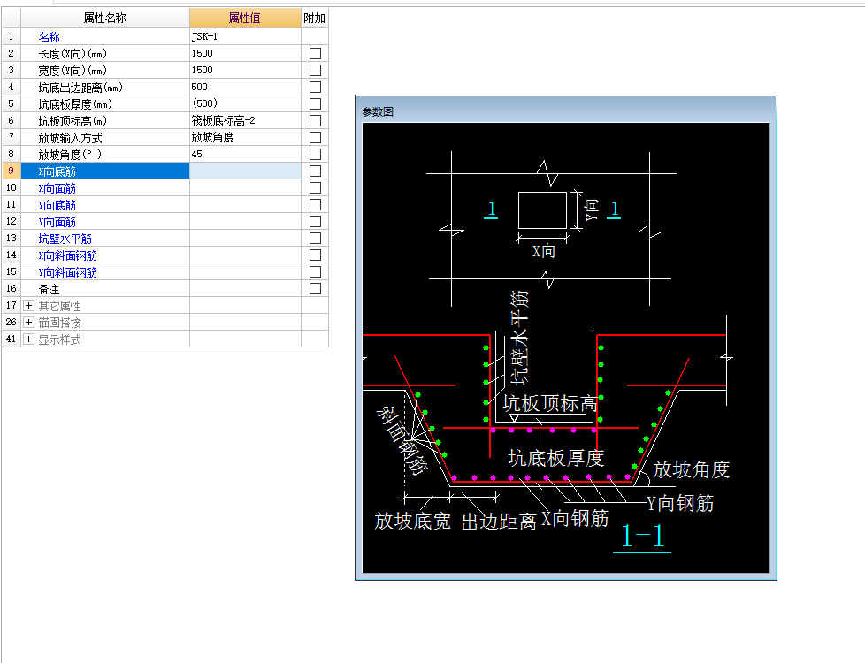Click the 附加 column header

coord(315,18)
